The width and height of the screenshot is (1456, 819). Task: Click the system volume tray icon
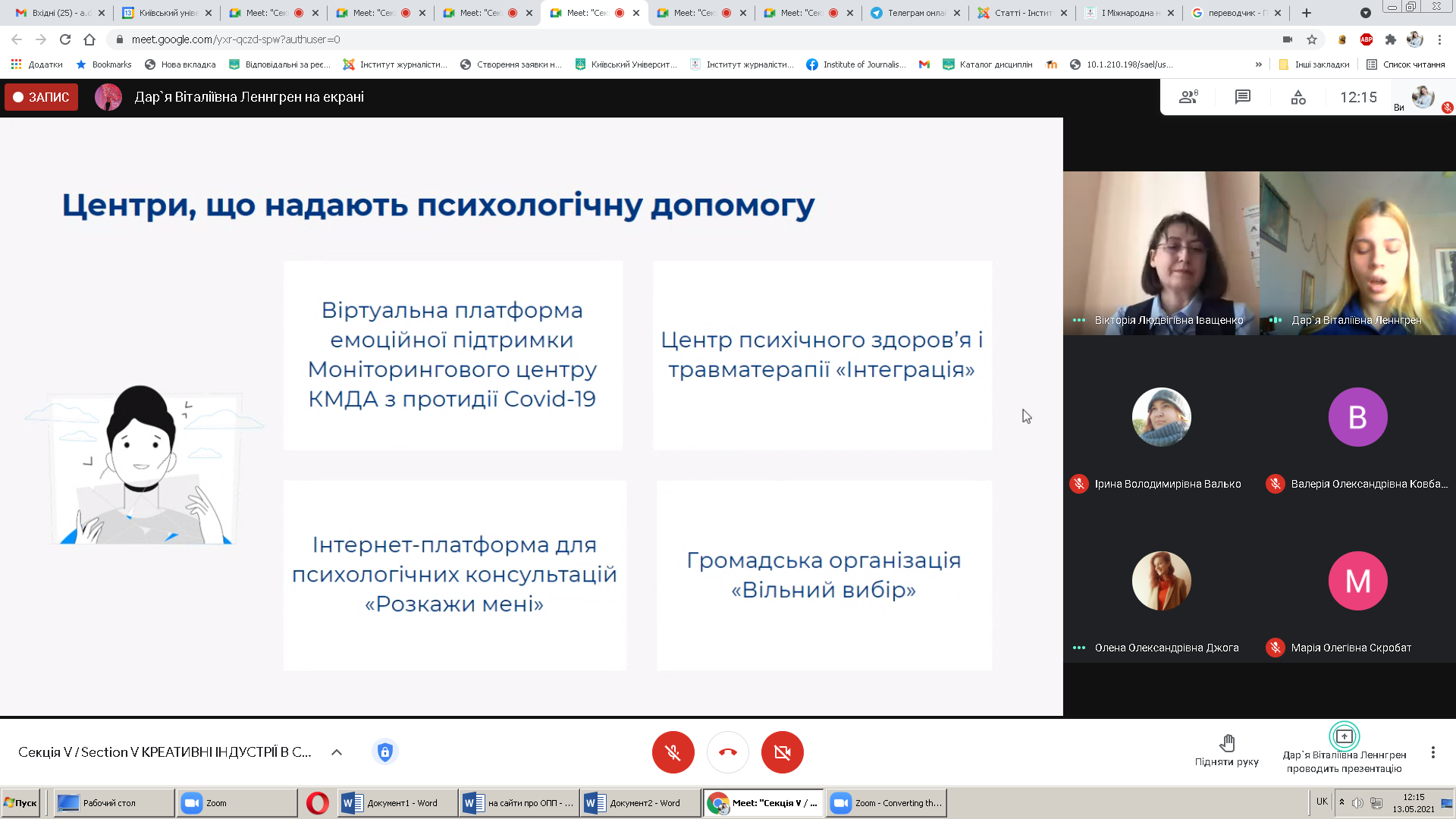(x=1357, y=802)
